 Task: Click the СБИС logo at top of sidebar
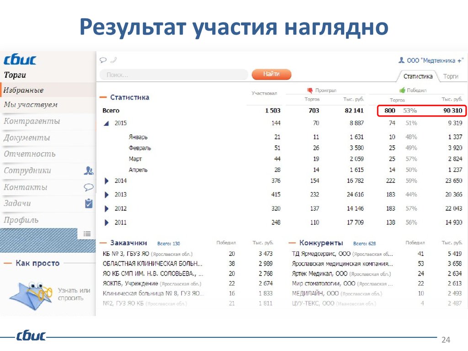coord(20,60)
